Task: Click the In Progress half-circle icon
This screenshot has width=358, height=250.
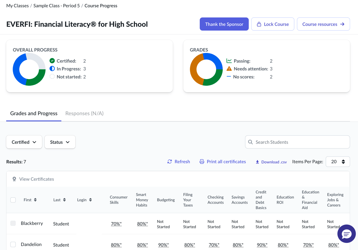Action: pyautogui.click(x=52, y=69)
